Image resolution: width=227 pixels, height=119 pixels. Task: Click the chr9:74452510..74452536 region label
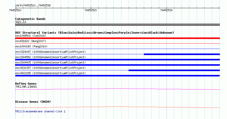[x=33, y=5]
